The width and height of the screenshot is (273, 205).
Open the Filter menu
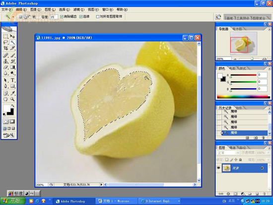coord(78,9)
